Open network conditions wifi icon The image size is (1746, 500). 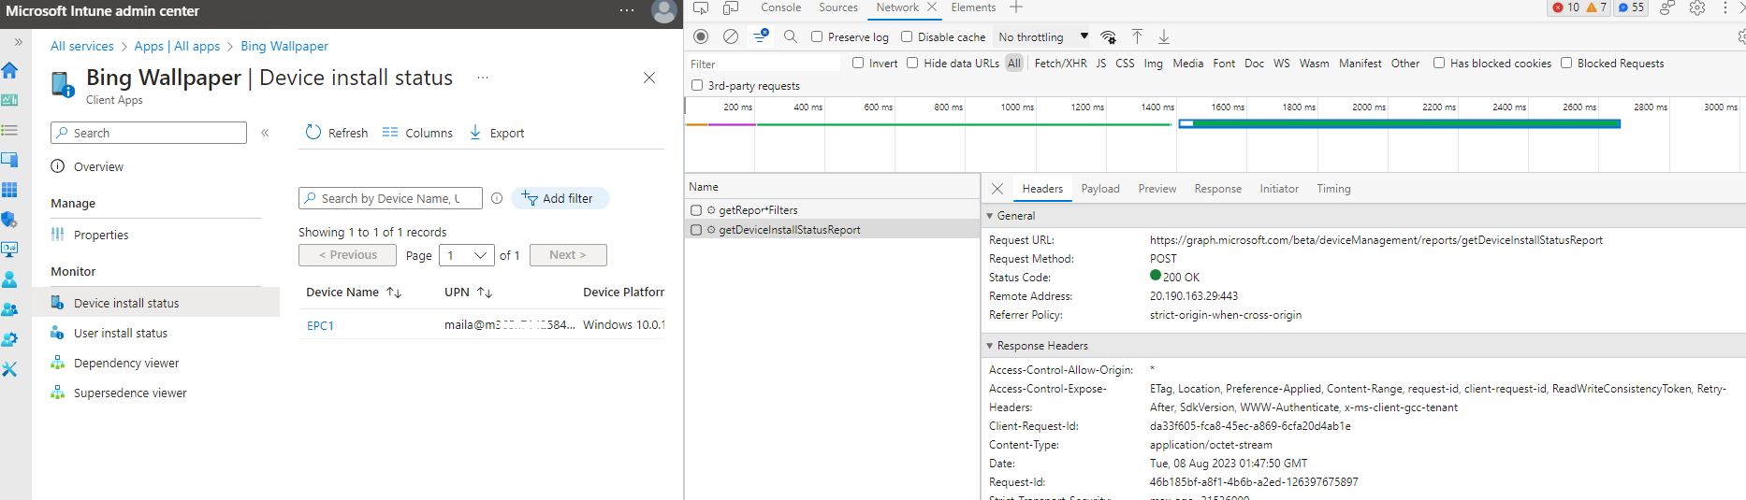(1109, 37)
